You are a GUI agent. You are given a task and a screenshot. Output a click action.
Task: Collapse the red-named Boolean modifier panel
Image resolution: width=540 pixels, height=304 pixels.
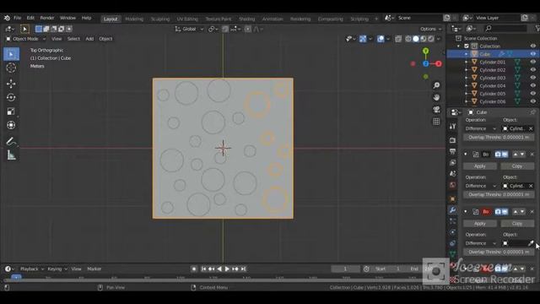click(466, 212)
